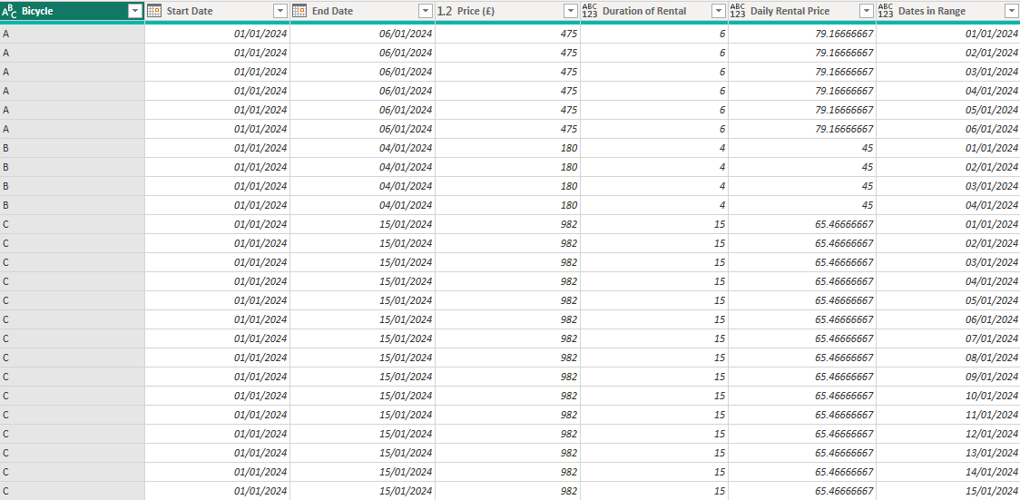Click Daily Rental Price 79.16666667 in row dated 02/01/2024
Screen dimensions: 1020x500
[x=802, y=53]
